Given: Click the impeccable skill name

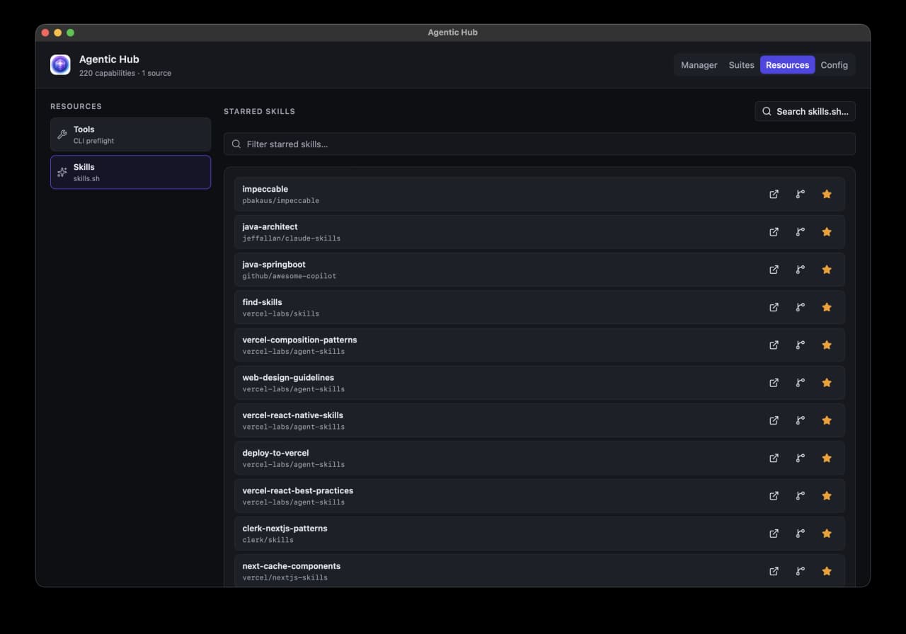Looking at the screenshot, I should tap(265, 189).
